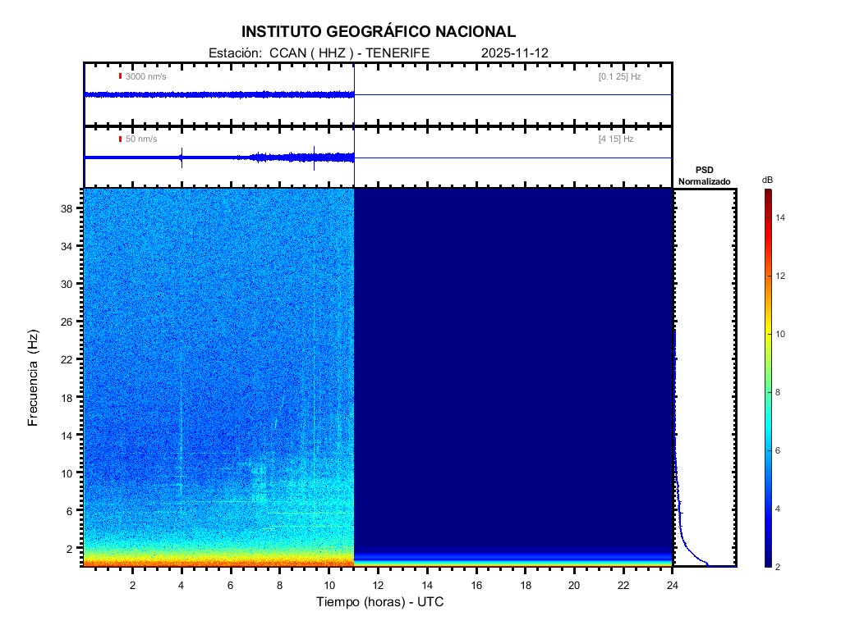This screenshot has width=841, height=630.
Task: Click the [4 15] Hz filter label
Action: coord(616,139)
